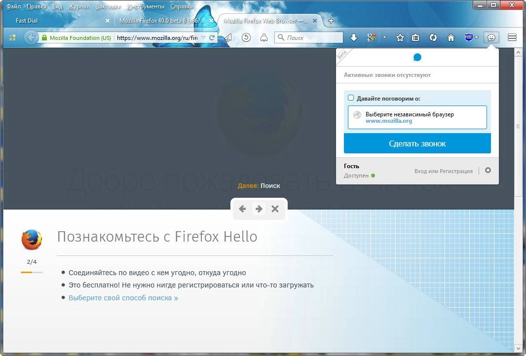Bookmark this page with the star icon
The width and height of the screenshot is (526, 356).
(x=400, y=37)
